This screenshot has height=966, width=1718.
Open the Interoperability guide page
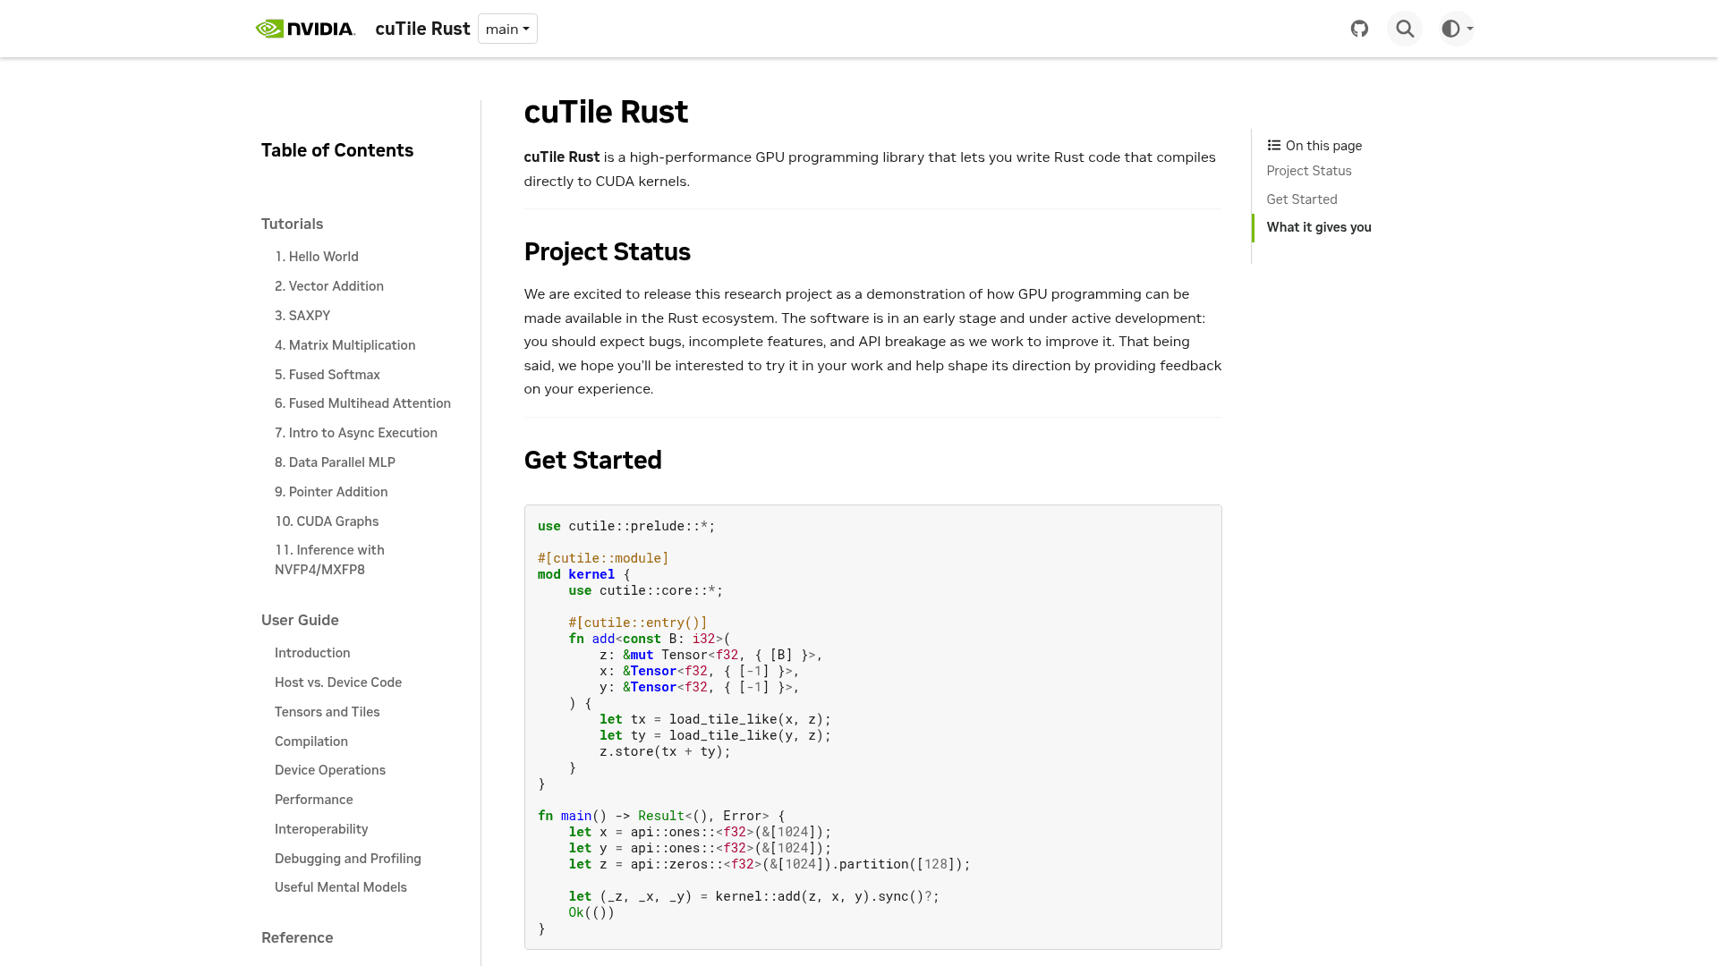coord(321,829)
